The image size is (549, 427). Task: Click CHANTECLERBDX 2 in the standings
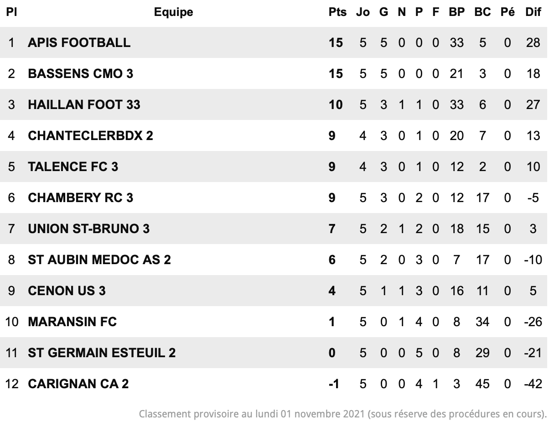click(x=90, y=135)
